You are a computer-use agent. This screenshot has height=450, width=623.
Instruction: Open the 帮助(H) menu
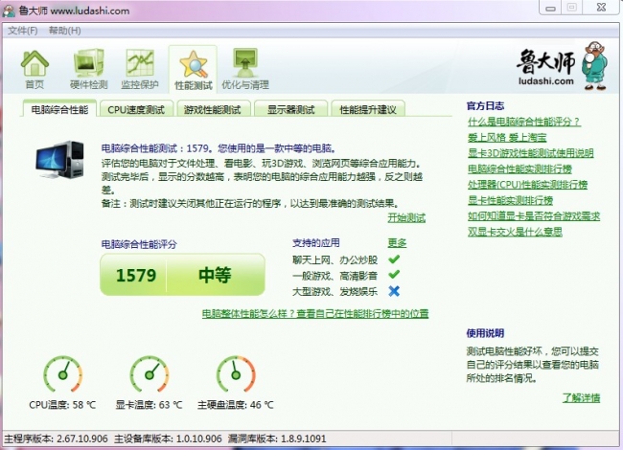click(x=64, y=31)
